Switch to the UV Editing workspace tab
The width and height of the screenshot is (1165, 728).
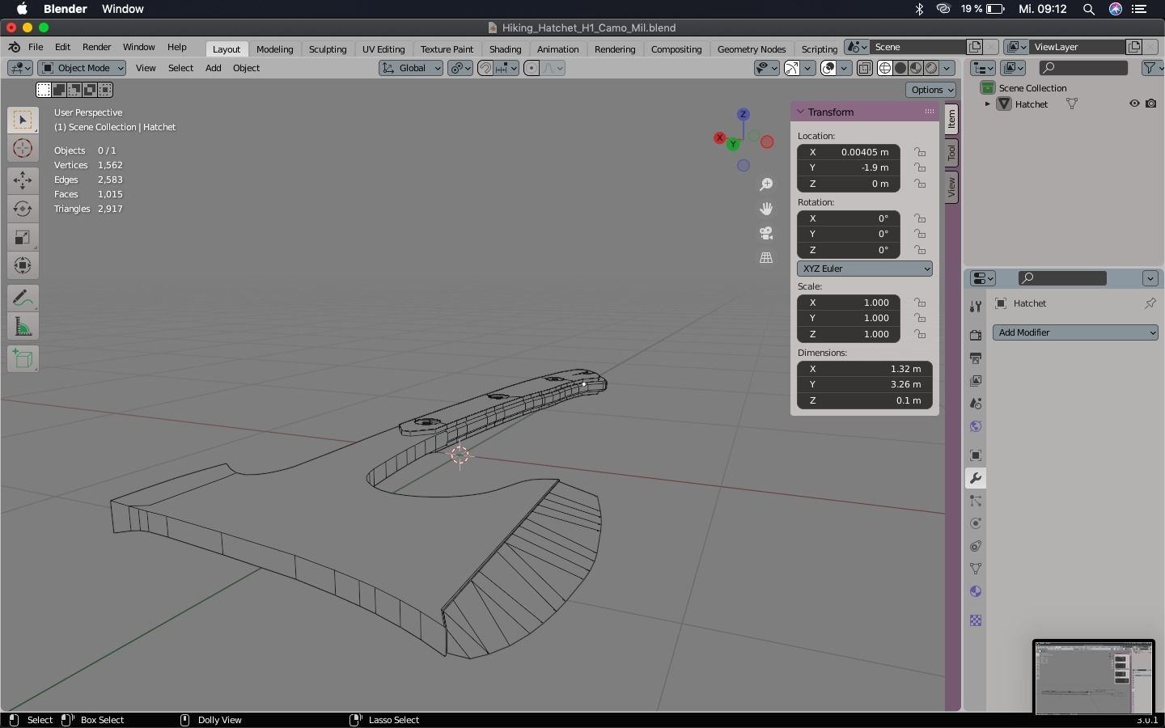[383, 49]
